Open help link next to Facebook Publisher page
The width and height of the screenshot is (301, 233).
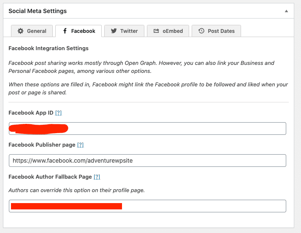(81, 145)
